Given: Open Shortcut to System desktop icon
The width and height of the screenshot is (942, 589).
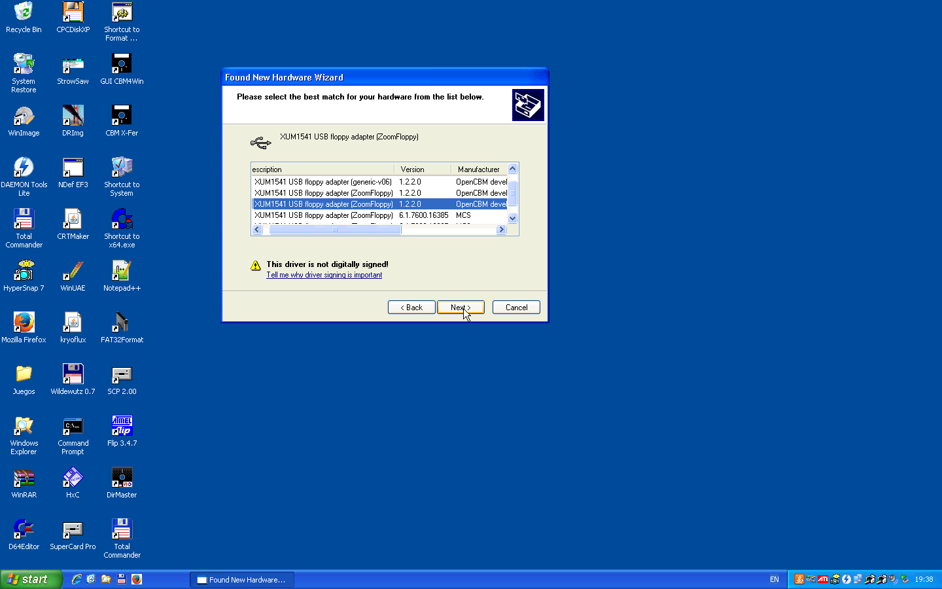Looking at the screenshot, I should (122, 177).
